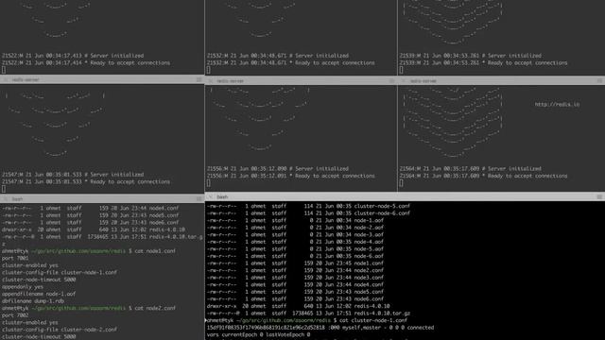Click the node3.conf file listing row

pos(295,278)
